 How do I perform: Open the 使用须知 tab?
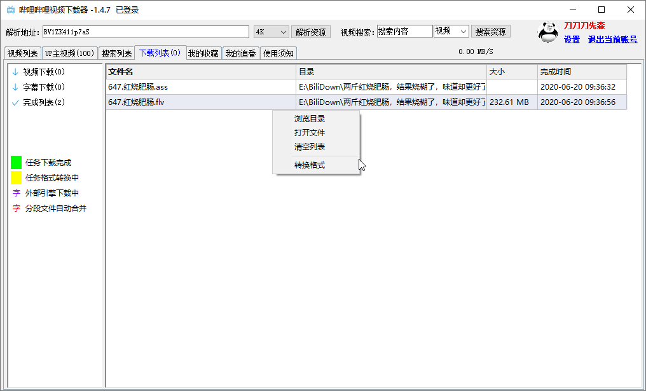click(x=278, y=53)
